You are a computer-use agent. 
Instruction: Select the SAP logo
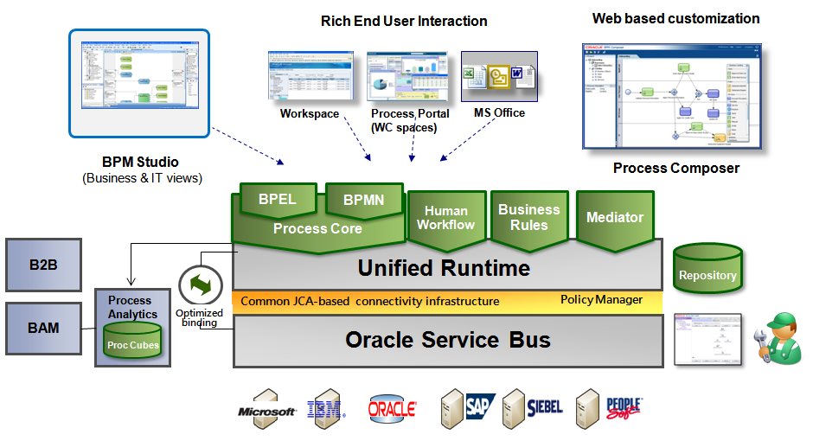click(480, 406)
